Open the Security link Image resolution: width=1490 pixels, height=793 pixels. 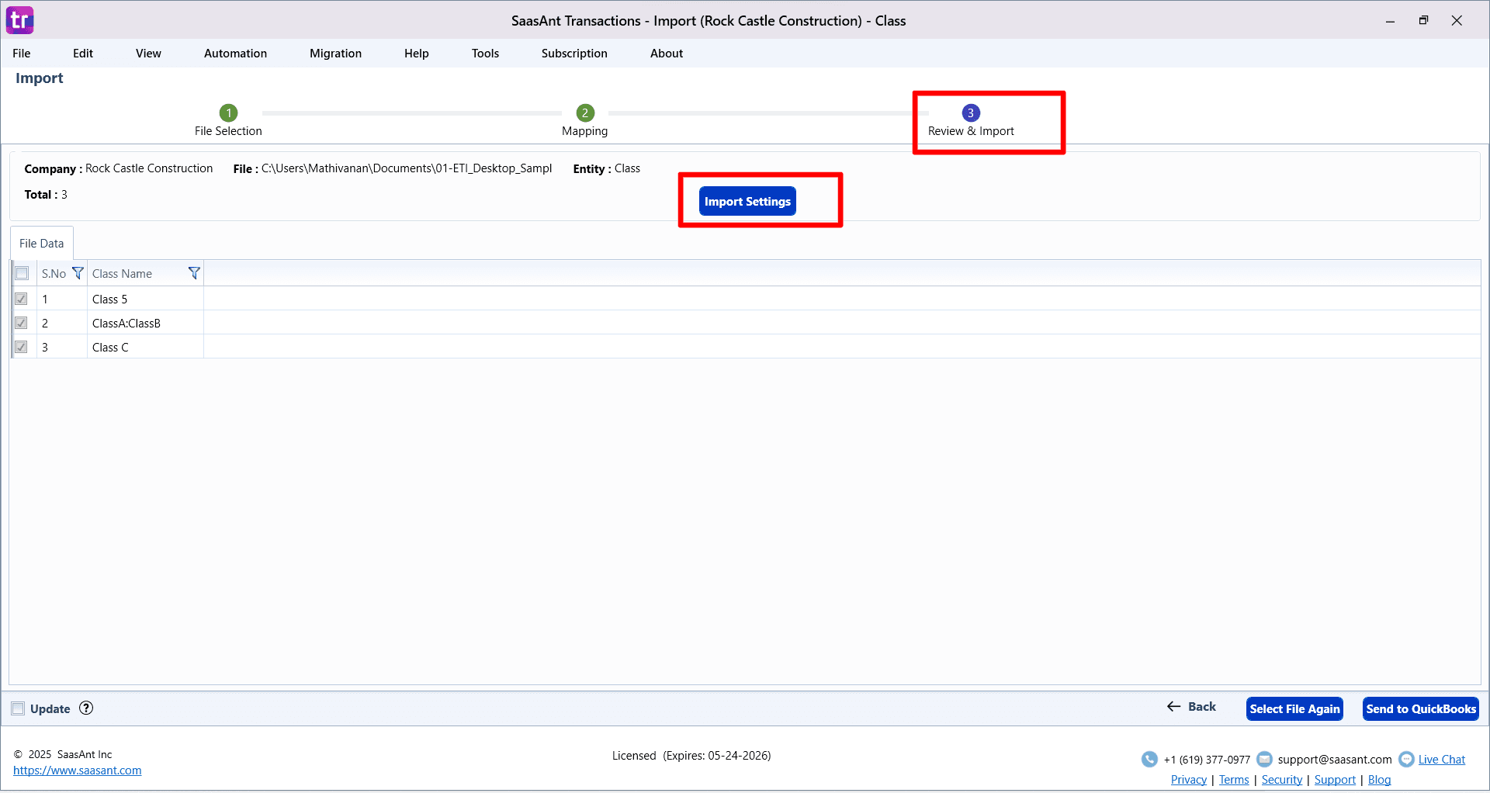1282,780
